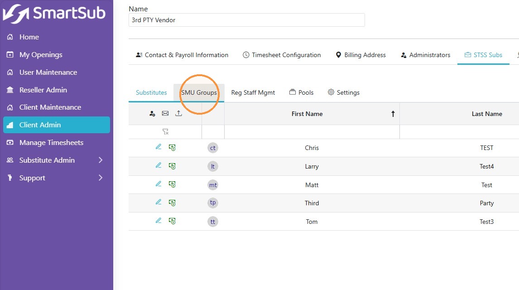Image resolution: width=519 pixels, height=290 pixels.
Task: Click the Client Admin sidebar icon
Action: (10, 125)
